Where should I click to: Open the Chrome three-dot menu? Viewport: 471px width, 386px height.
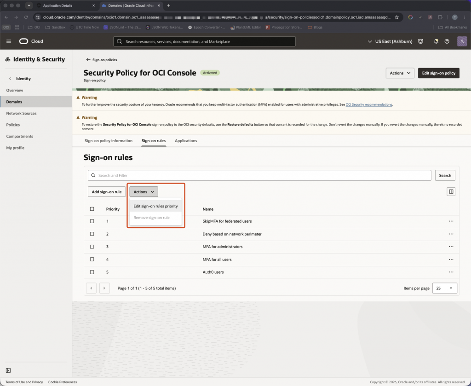point(465,17)
